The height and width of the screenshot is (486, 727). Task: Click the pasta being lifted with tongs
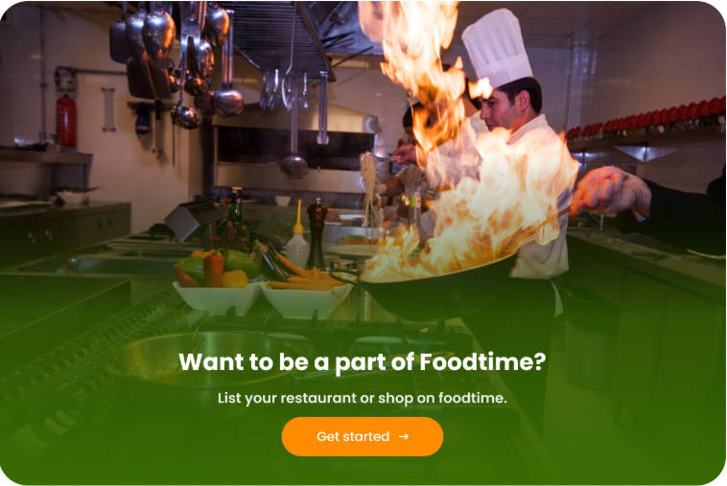point(369,190)
